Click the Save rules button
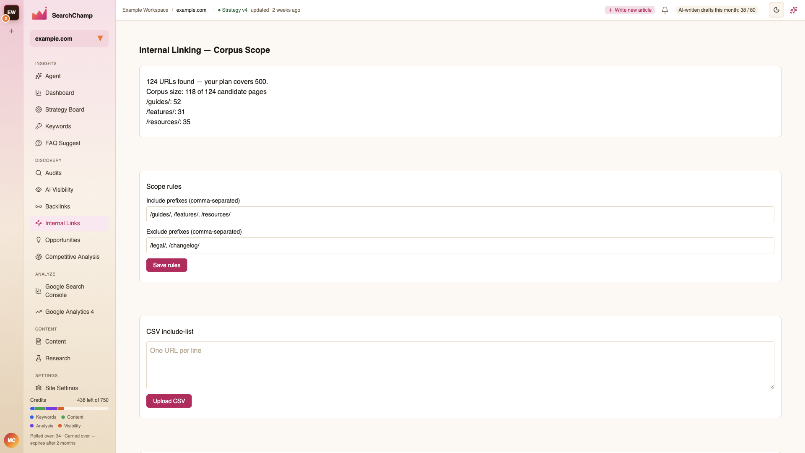 pyautogui.click(x=166, y=265)
